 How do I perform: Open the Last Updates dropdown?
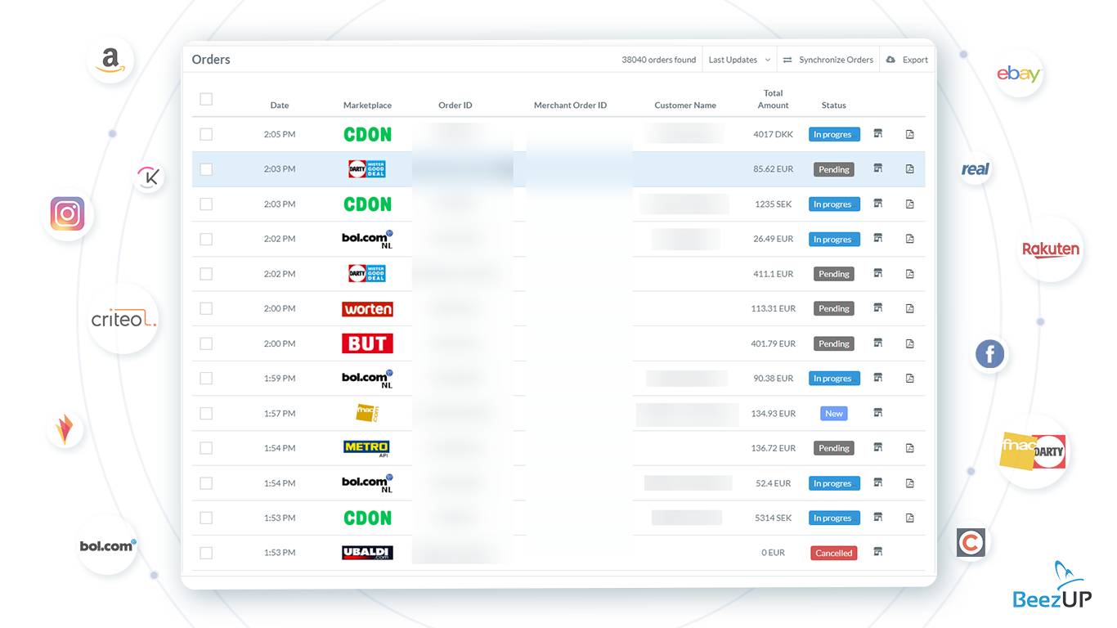point(739,60)
